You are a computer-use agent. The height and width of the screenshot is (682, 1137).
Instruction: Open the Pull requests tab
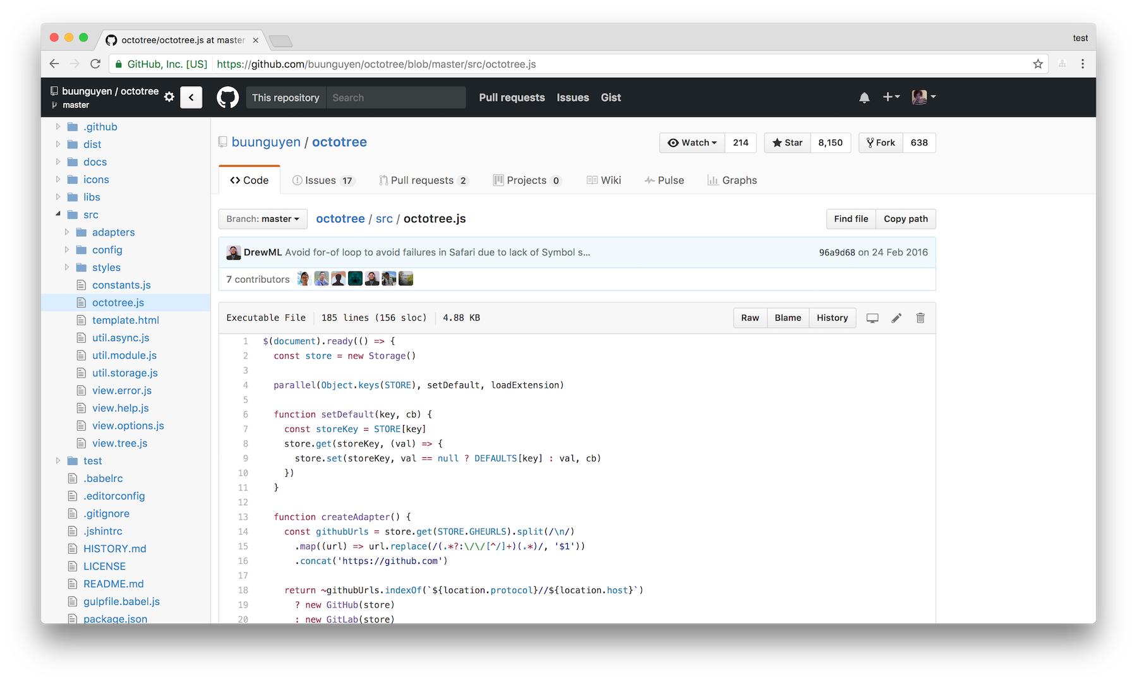423,181
